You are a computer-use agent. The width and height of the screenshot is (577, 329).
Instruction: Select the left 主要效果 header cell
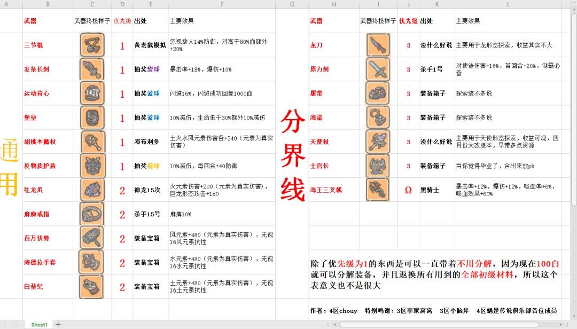(222, 21)
